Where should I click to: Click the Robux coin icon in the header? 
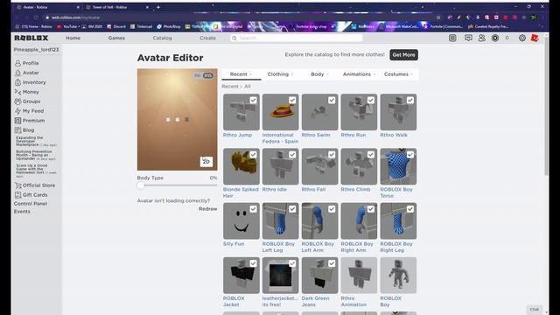pyautogui.click(x=495, y=38)
